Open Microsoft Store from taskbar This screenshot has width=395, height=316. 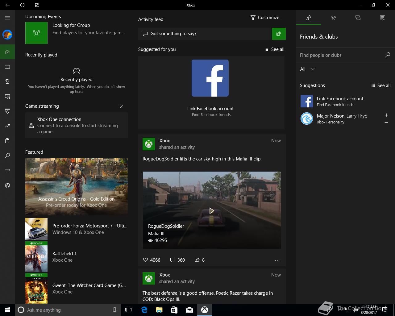point(174,310)
